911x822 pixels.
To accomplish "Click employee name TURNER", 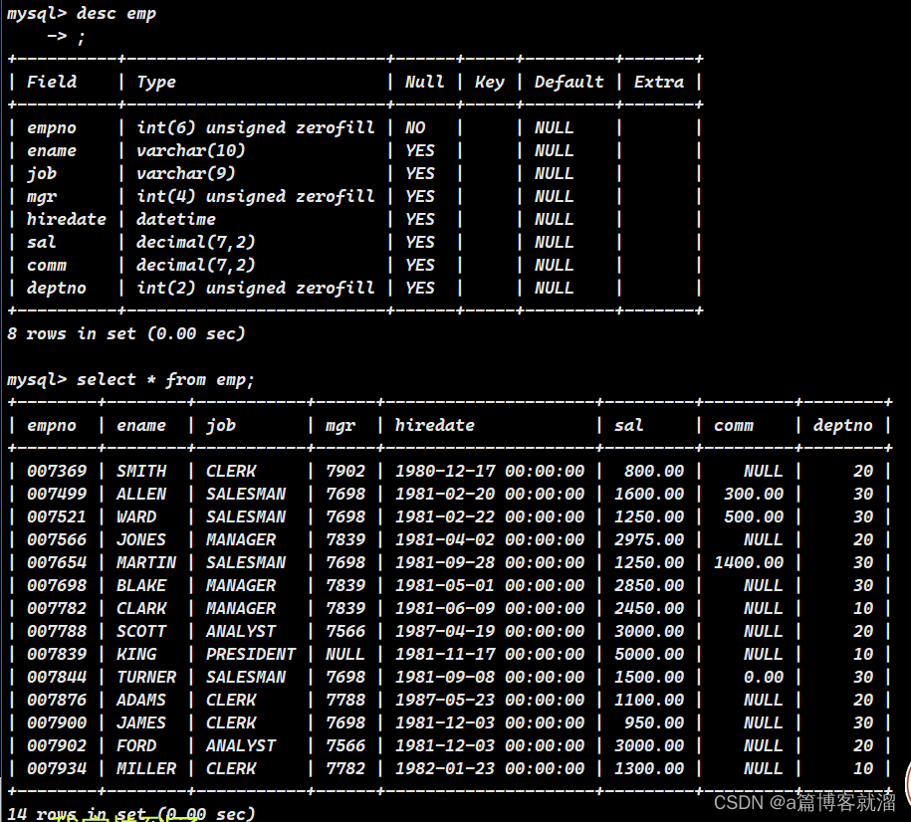I will (x=146, y=677).
